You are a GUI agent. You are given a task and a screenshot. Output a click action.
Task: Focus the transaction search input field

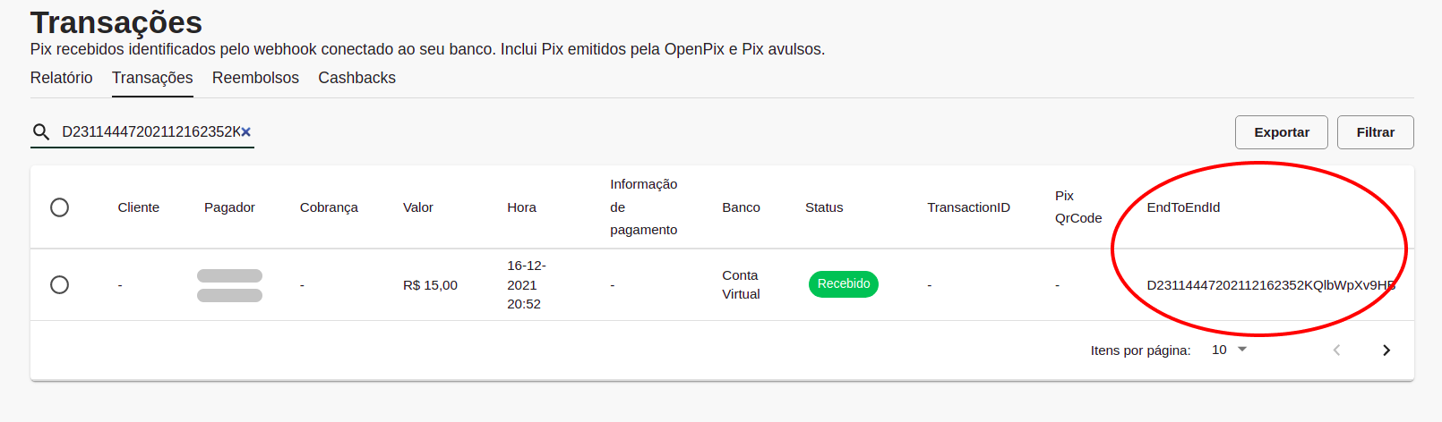148,132
